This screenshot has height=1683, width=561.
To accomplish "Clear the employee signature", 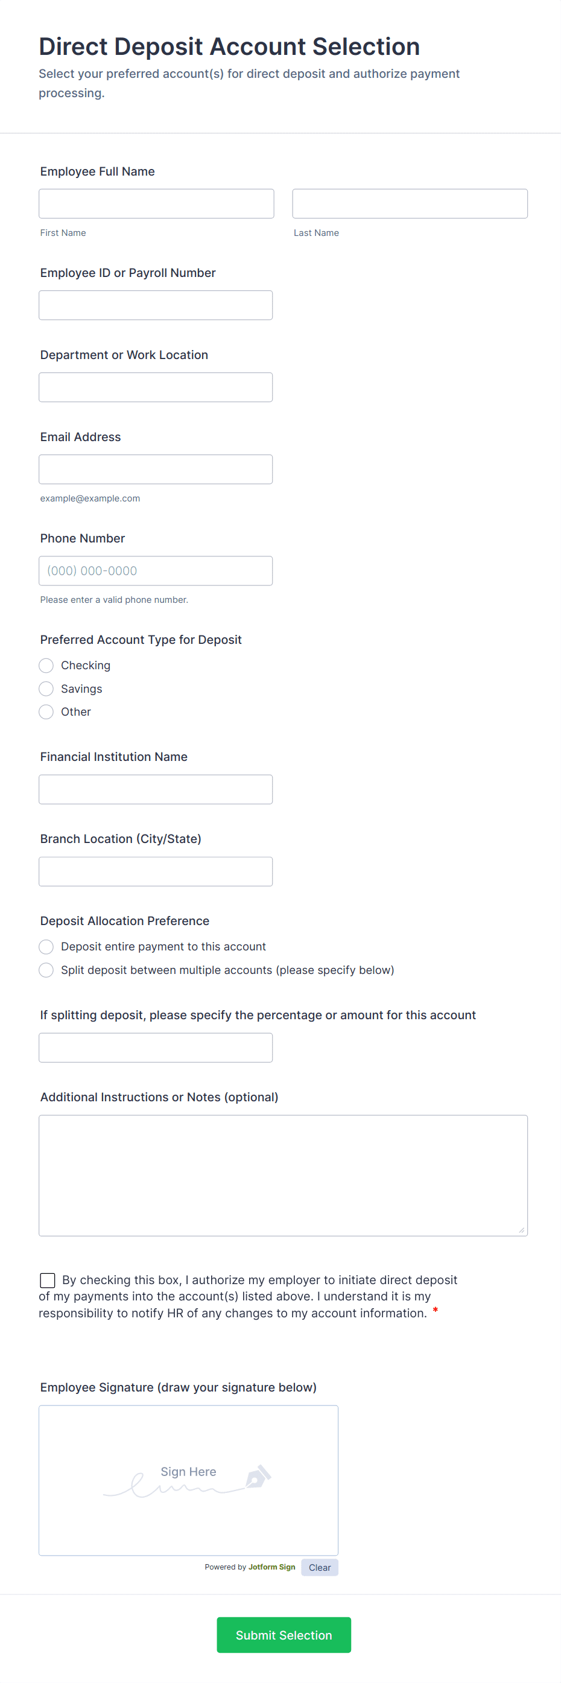I will [x=319, y=1567].
